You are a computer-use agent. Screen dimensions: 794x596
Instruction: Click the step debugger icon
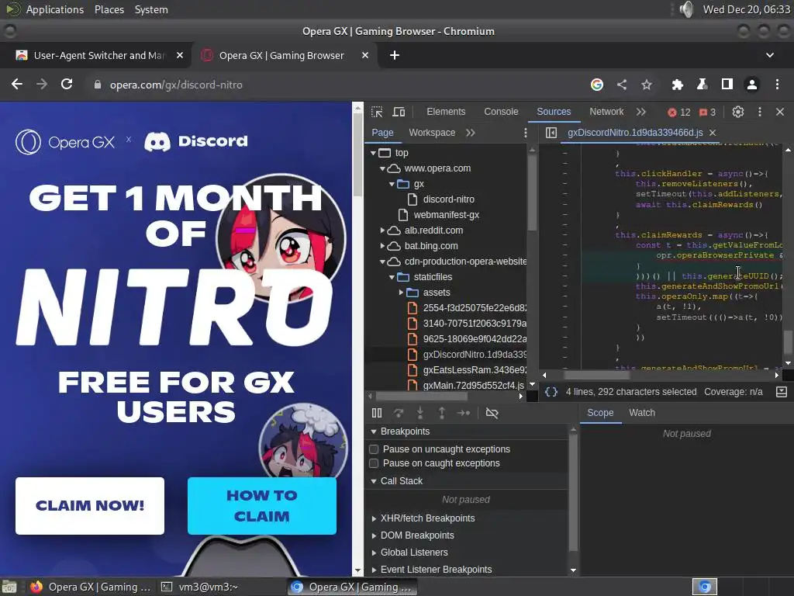(x=464, y=413)
